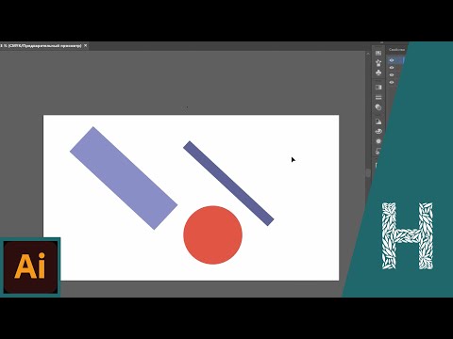Screen dimensions: 453x339
Task: Hide the fourth layer using its eye
Action: coord(392,82)
